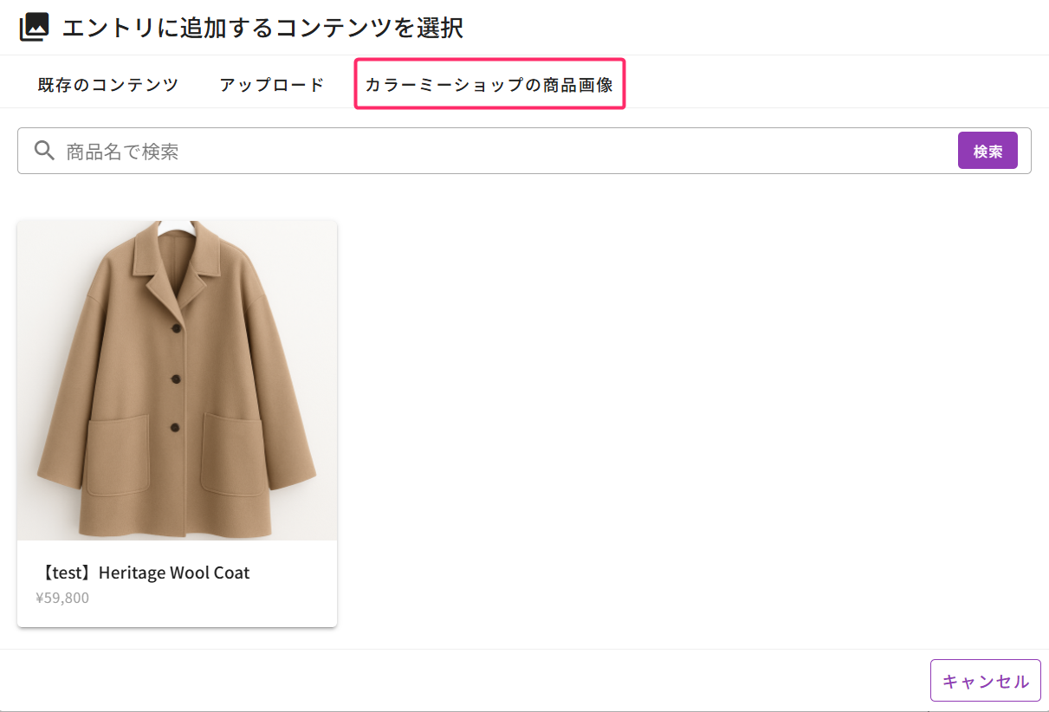Click the image library icon in header
The height and width of the screenshot is (712, 1049).
[34, 28]
